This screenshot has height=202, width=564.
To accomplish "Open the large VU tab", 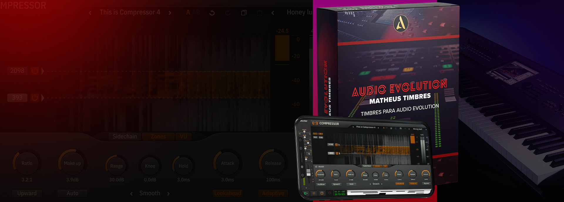I will tap(183, 137).
